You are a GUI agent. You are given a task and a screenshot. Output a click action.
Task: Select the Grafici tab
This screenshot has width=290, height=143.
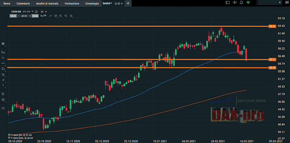(106, 4)
